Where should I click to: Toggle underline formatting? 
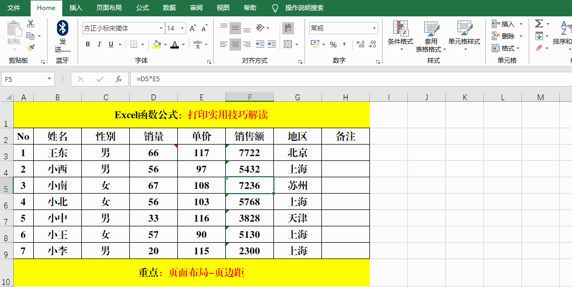(110, 44)
